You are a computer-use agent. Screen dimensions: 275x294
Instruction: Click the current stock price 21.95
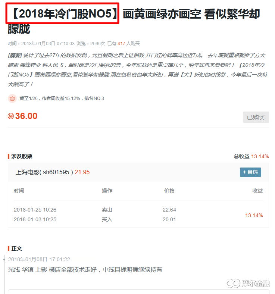pyautogui.click(x=82, y=172)
